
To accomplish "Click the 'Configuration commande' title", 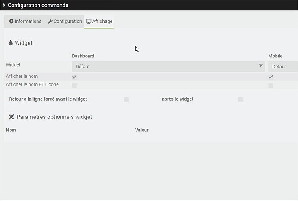I will click(38, 5).
